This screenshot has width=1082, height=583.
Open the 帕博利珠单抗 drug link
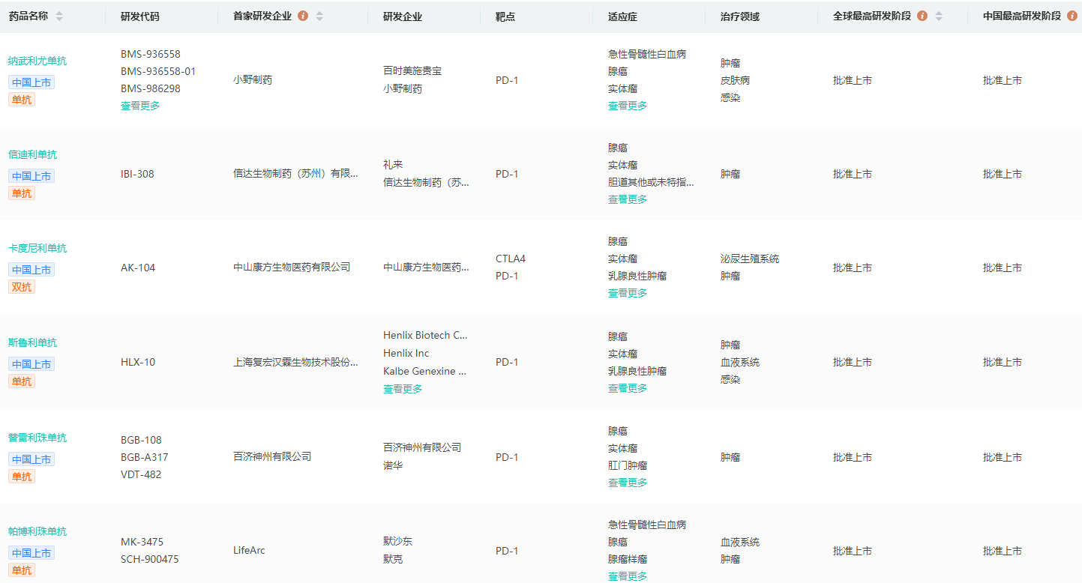click(x=37, y=531)
